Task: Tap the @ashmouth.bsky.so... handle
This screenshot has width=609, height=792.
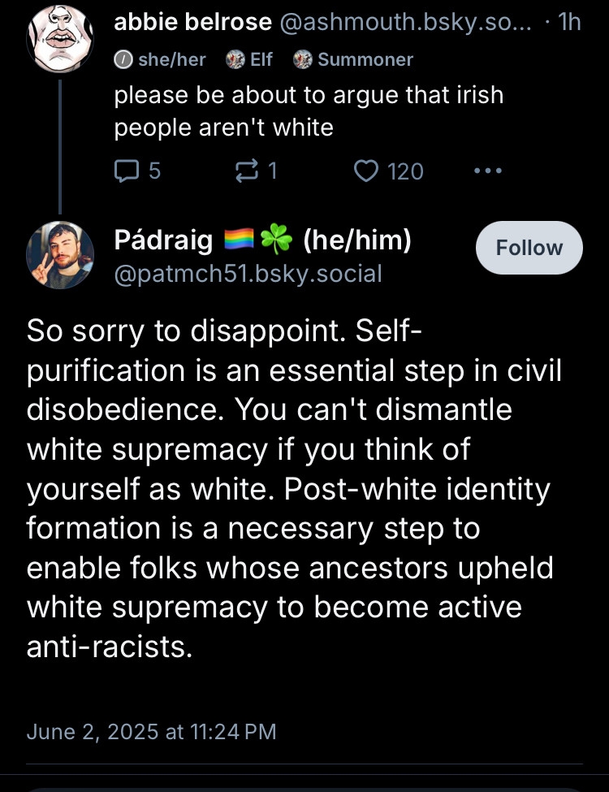Action: coord(406,22)
